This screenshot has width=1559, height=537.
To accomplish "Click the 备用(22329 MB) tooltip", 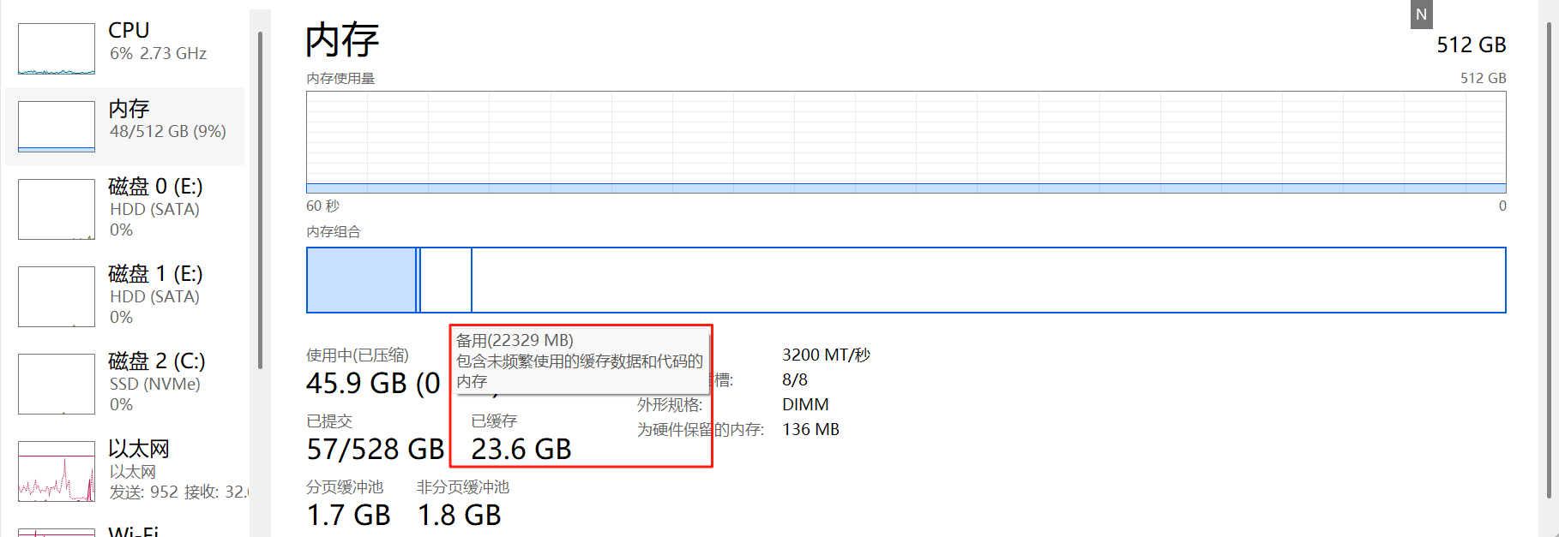I will pyautogui.click(x=580, y=361).
